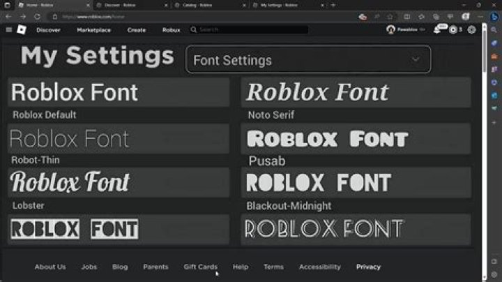The height and width of the screenshot is (282, 502).
Task: Go forward with the browser forward arrow
Action: tap(23, 17)
